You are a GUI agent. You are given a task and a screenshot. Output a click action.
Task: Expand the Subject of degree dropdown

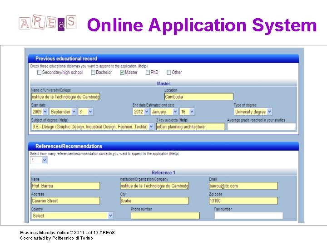[x=93, y=127]
